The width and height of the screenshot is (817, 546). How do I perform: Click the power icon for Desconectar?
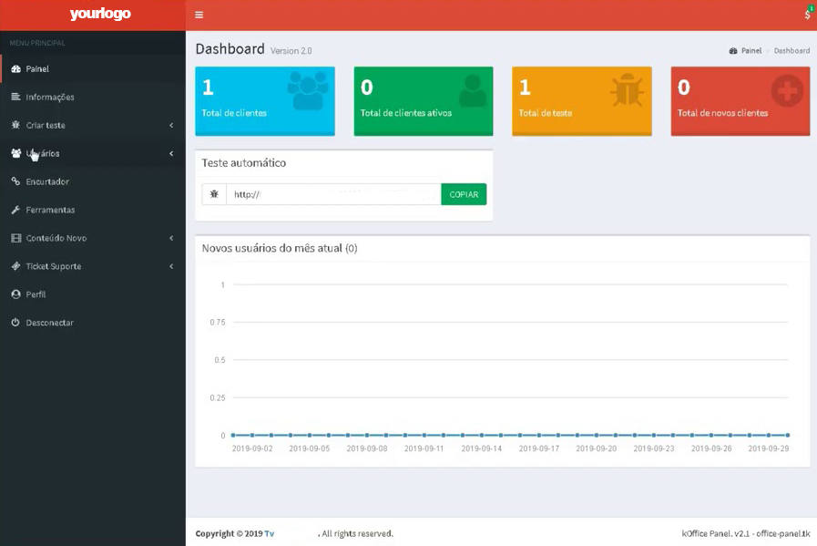(15, 323)
